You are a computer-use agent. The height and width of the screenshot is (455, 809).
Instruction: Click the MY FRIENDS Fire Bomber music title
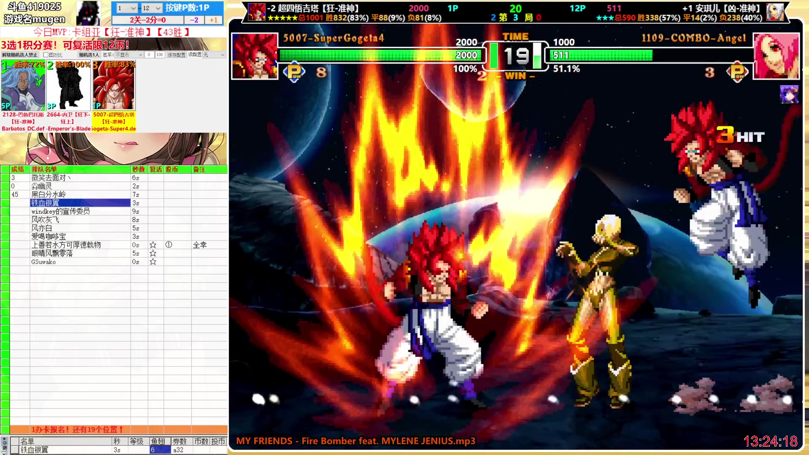point(356,441)
